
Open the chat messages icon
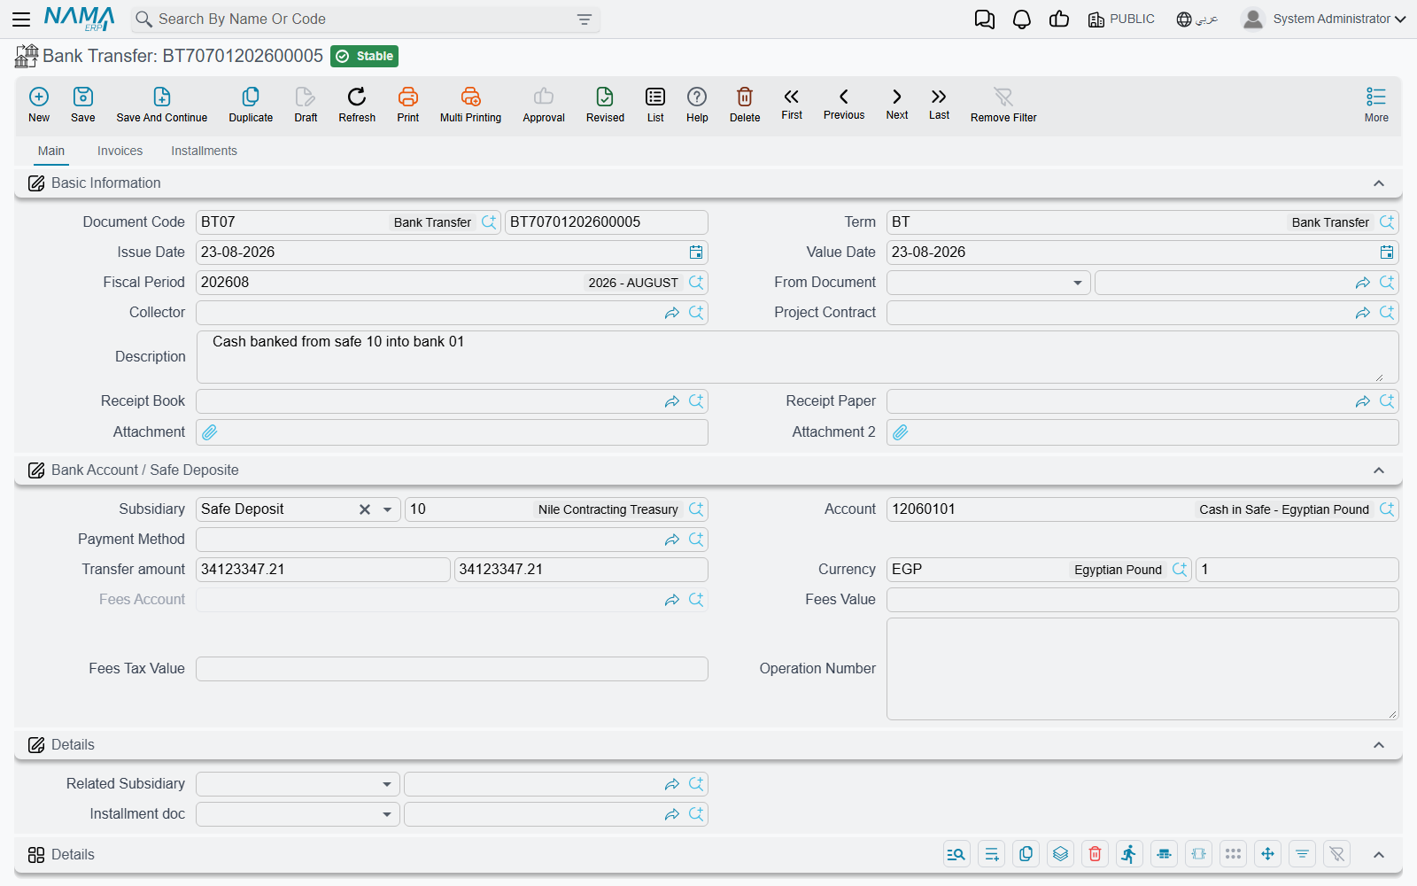pyautogui.click(x=984, y=19)
